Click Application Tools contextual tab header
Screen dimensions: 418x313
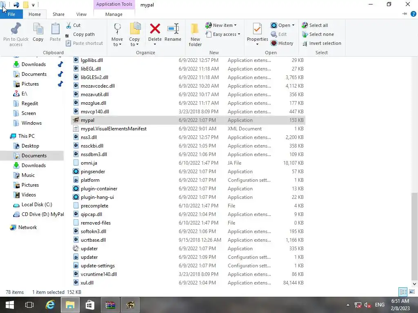[114, 4]
